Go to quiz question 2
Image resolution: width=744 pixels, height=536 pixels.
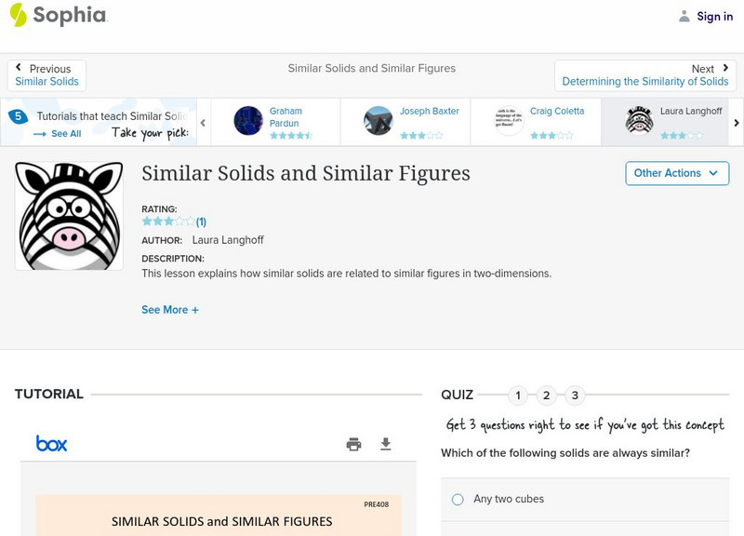(x=547, y=395)
